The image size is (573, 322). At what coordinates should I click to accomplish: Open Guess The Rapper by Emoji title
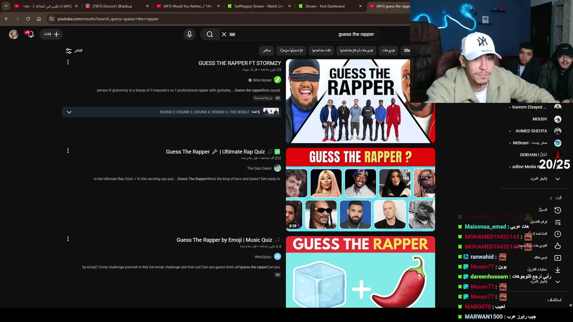229,240
